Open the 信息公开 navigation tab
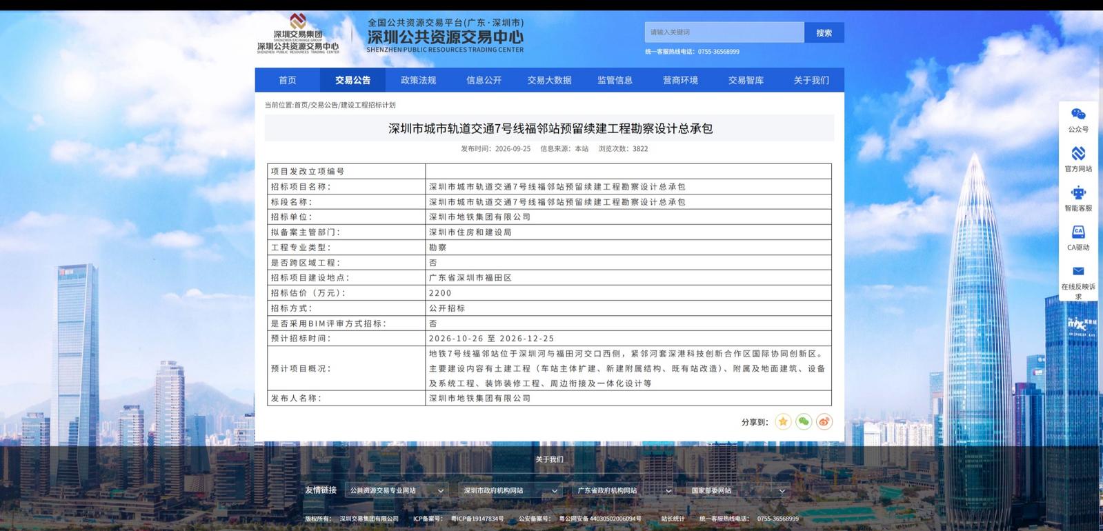Screen dimensions: 1103x531 484,80
